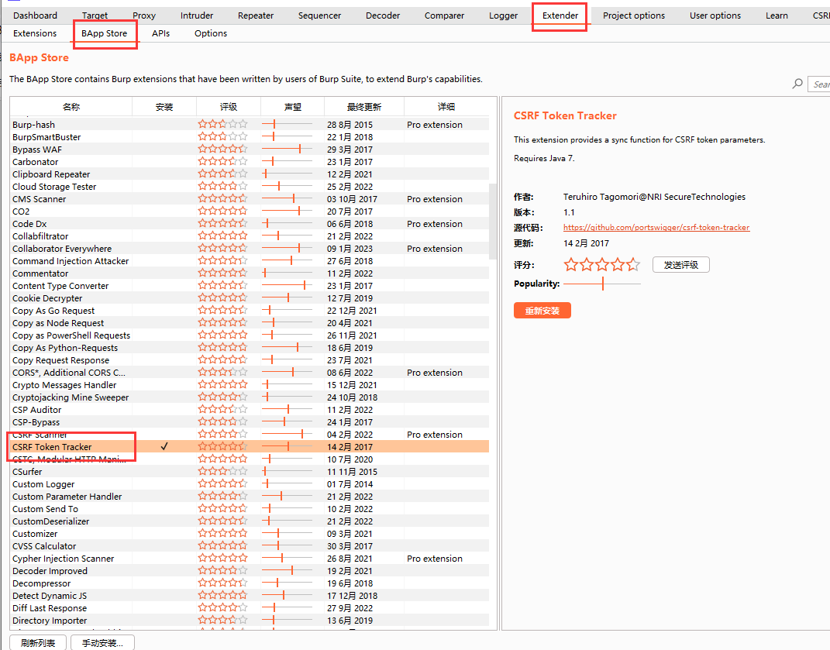Click the rating stars of the Burp-hash row
The width and height of the screenshot is (830, 650).
[222, 125]
